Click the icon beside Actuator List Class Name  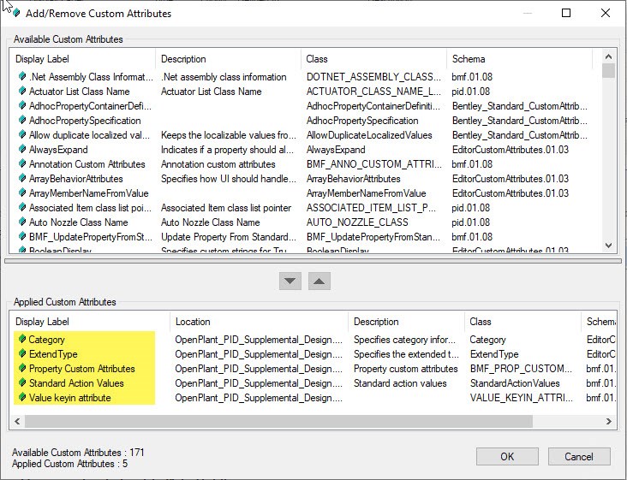click(x=22, y=91)
